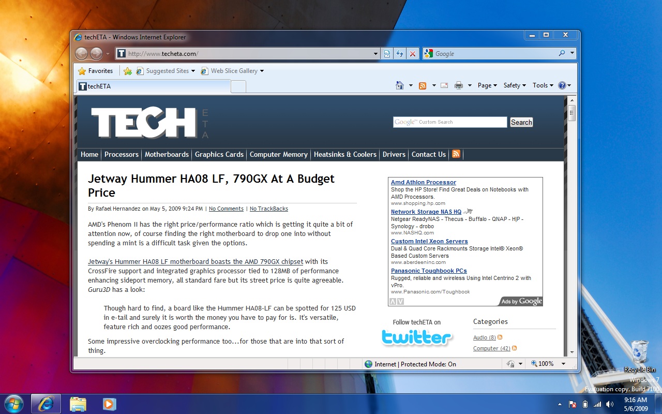Expand the address bar autocomplete dropdown
Screen dimensions: 662x414
[376, 53]
